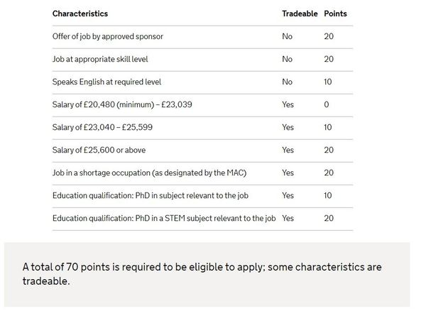Click the 'No' value for approved sponsor row
This screenshot has width=426, height=316.
click(287, 36)
